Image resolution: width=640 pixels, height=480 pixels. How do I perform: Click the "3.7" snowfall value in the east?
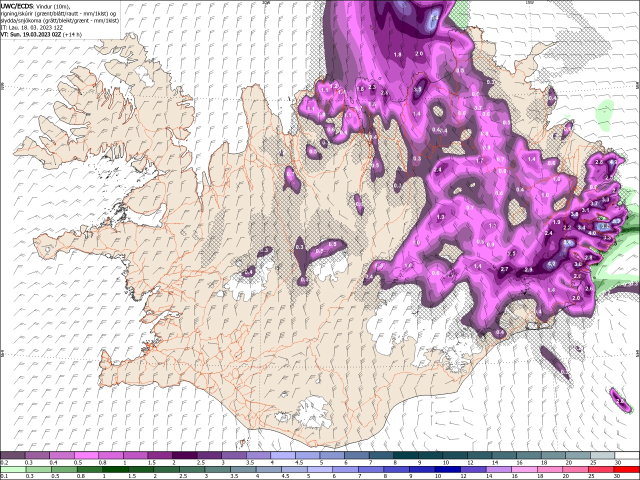pos(594,203)
